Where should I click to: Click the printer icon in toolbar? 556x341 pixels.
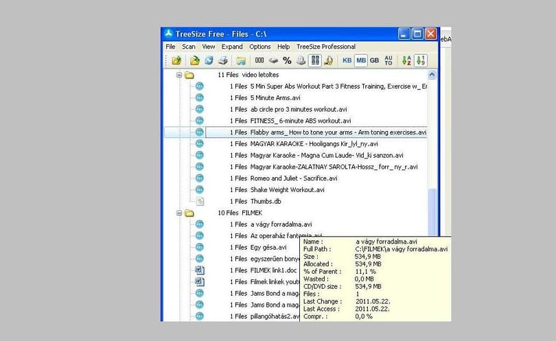click(x=223, y=60)
